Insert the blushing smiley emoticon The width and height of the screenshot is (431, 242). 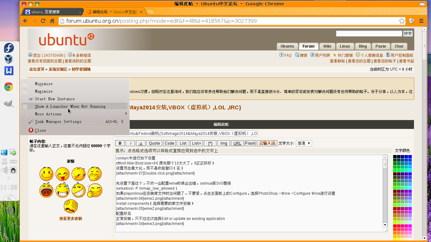(46, 174)
